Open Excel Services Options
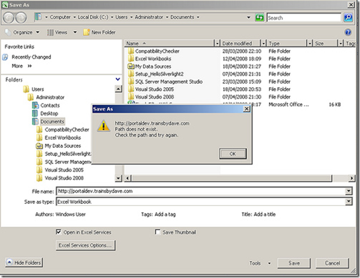360x278 pixels. (85, 245)
